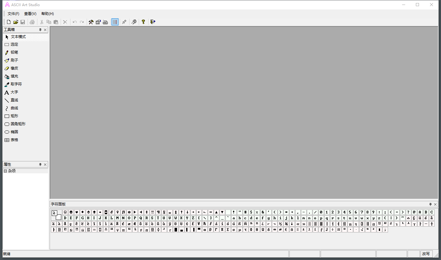Open the 查看(V) menu
The image size is (441, 260).
pyautogui.click(x=30, y=14)
